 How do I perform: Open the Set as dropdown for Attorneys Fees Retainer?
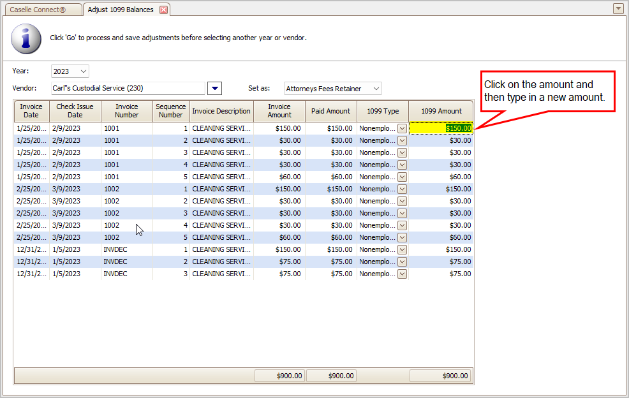coord(376,89)
